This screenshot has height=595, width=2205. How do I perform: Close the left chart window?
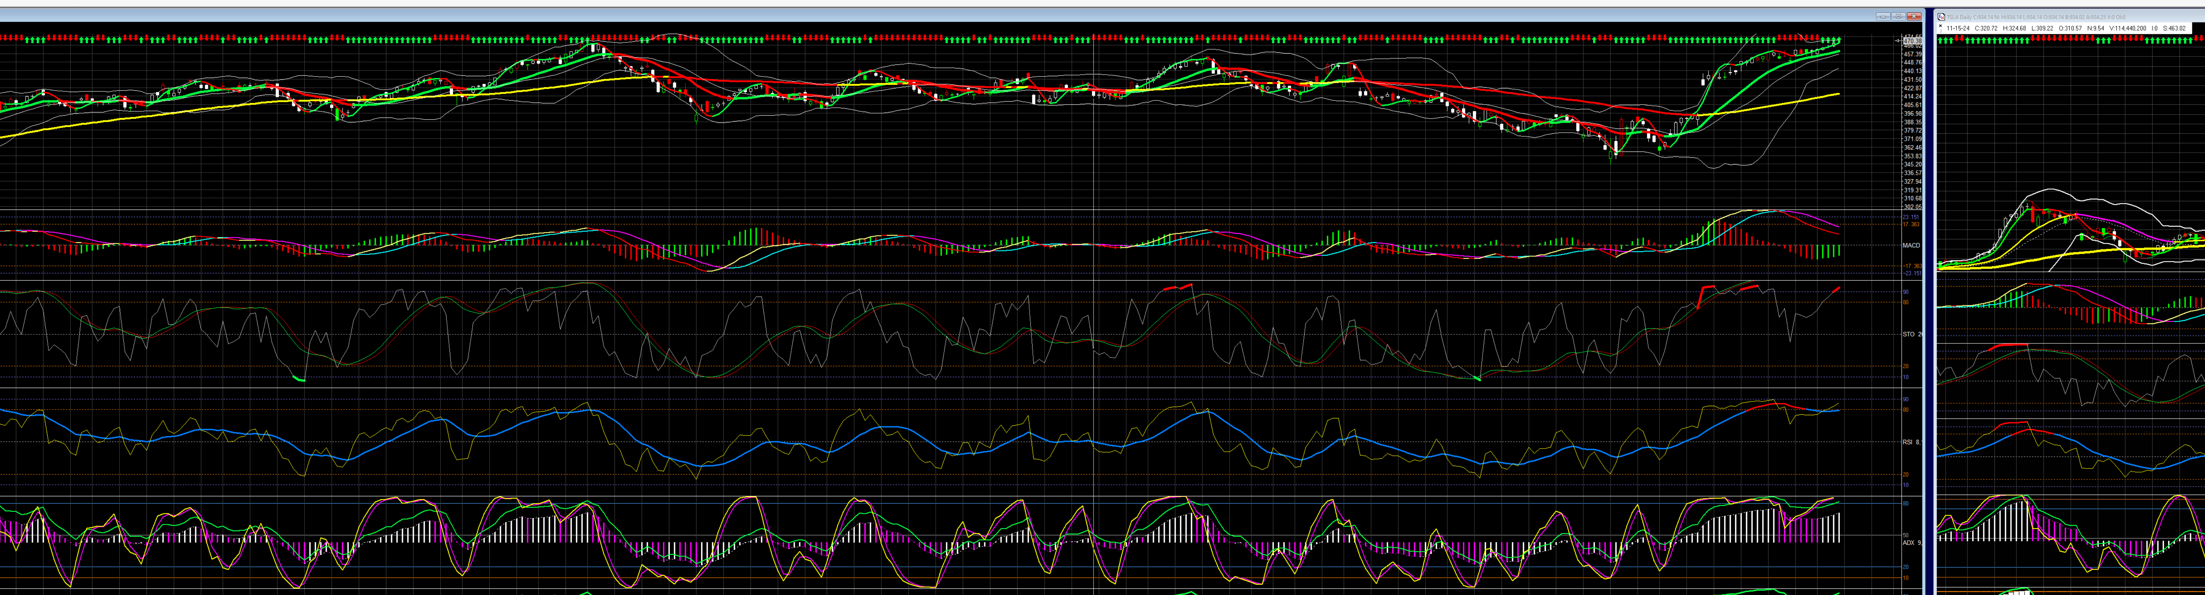1914,16
